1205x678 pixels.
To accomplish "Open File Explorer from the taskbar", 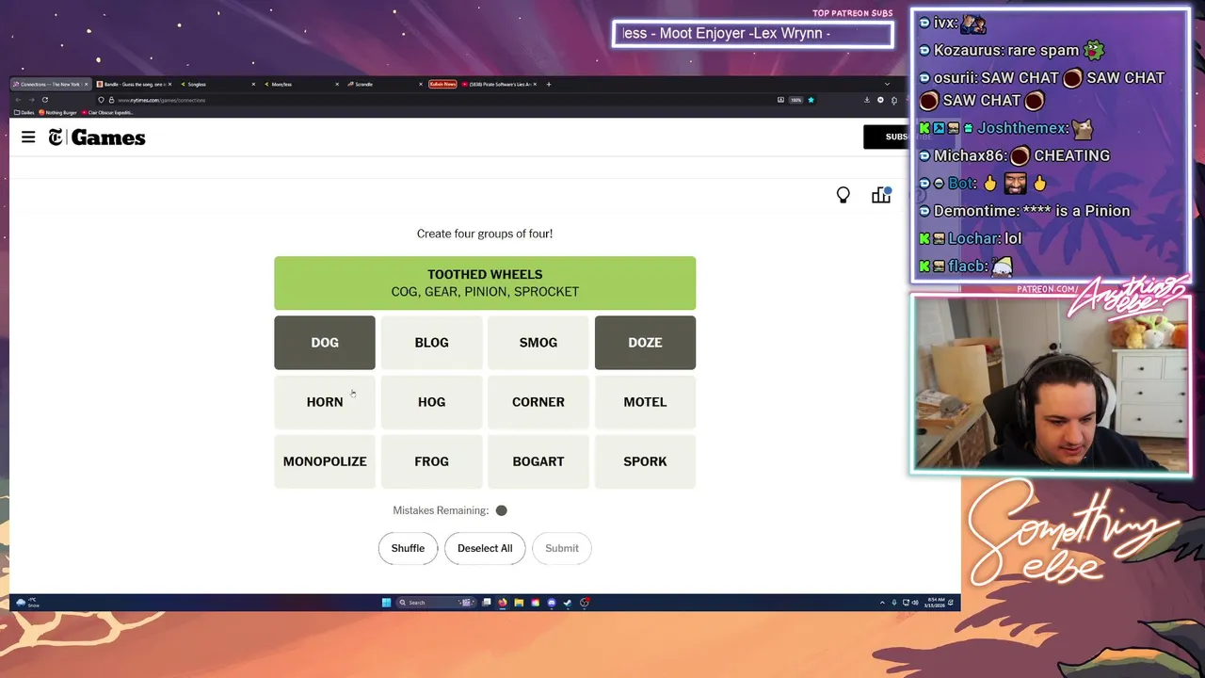I will pos(519,603).
